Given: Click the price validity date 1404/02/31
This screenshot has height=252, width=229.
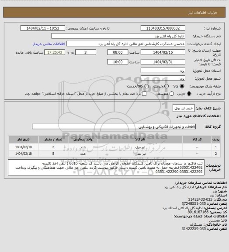Looking at the screenshot, I should [x=163, y=62].
